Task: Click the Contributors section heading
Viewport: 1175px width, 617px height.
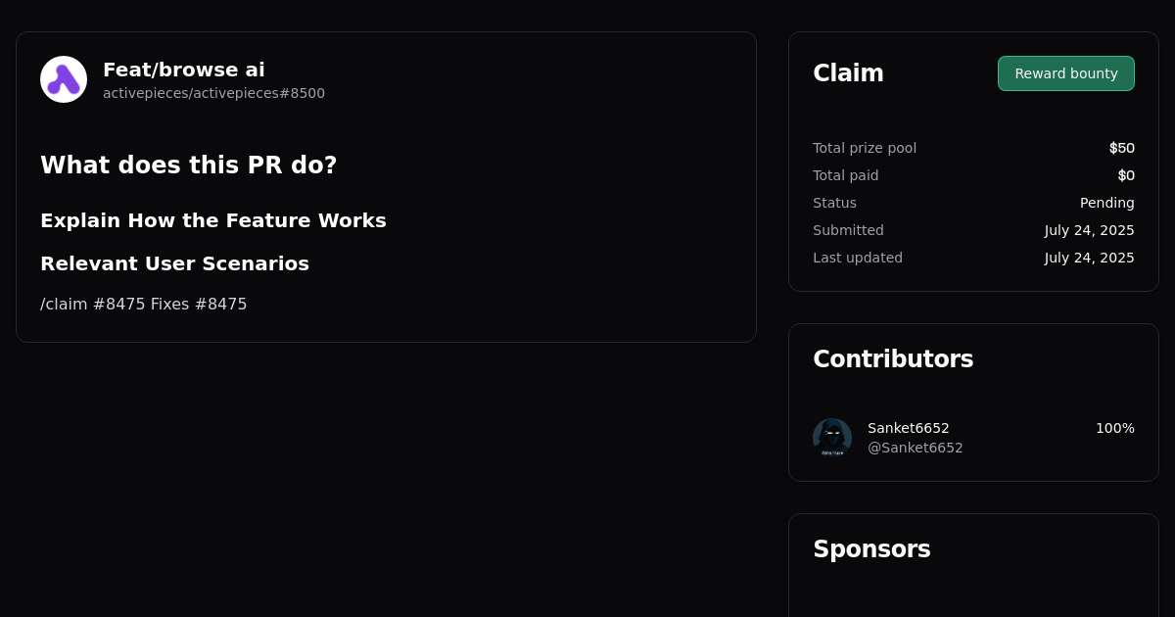Action: tap(893, 359)
